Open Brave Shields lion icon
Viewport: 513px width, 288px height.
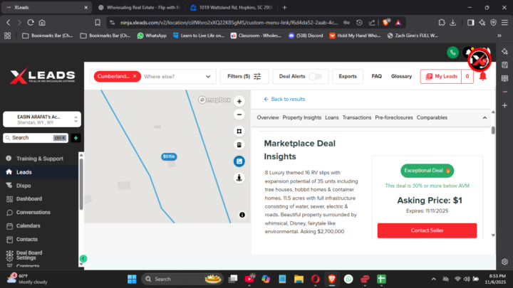tap(386, 23)
